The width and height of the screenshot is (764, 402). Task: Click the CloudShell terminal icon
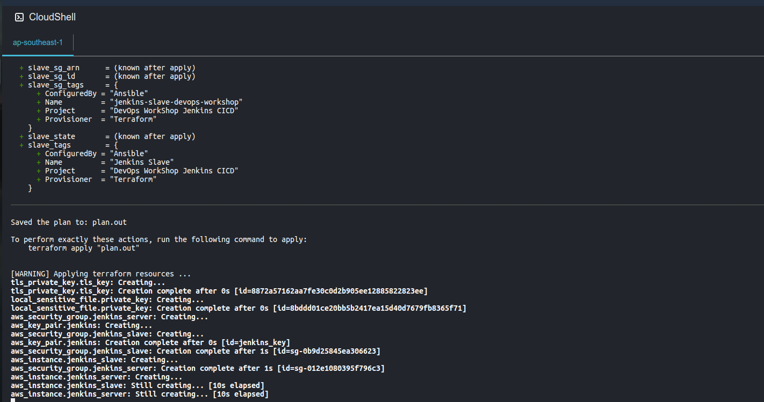19,17
